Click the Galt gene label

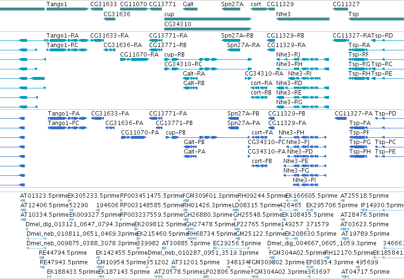pyautogui.click(x=188, y=4)
